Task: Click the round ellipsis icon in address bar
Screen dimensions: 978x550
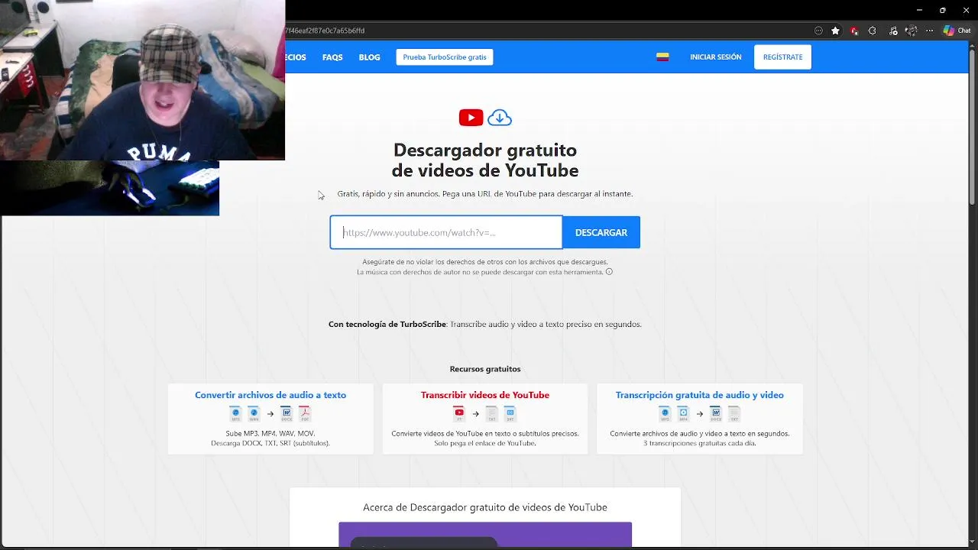Action: point(818,31)
